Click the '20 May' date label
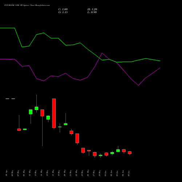This screenshot has height=182, width=182. point(65,173)
